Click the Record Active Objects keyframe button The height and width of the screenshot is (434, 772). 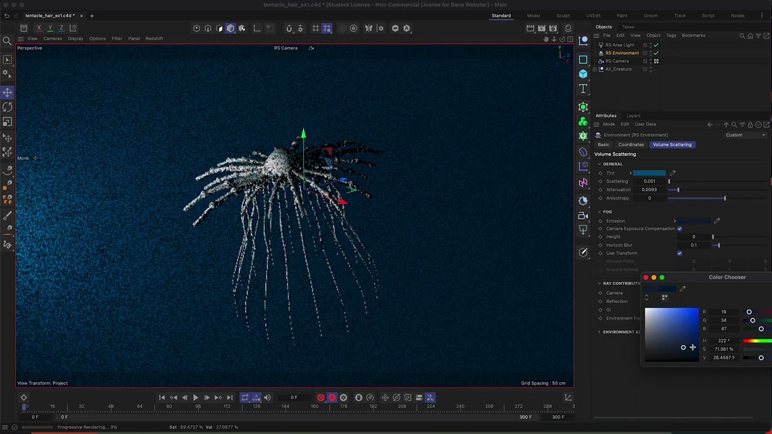pos(321,398)
